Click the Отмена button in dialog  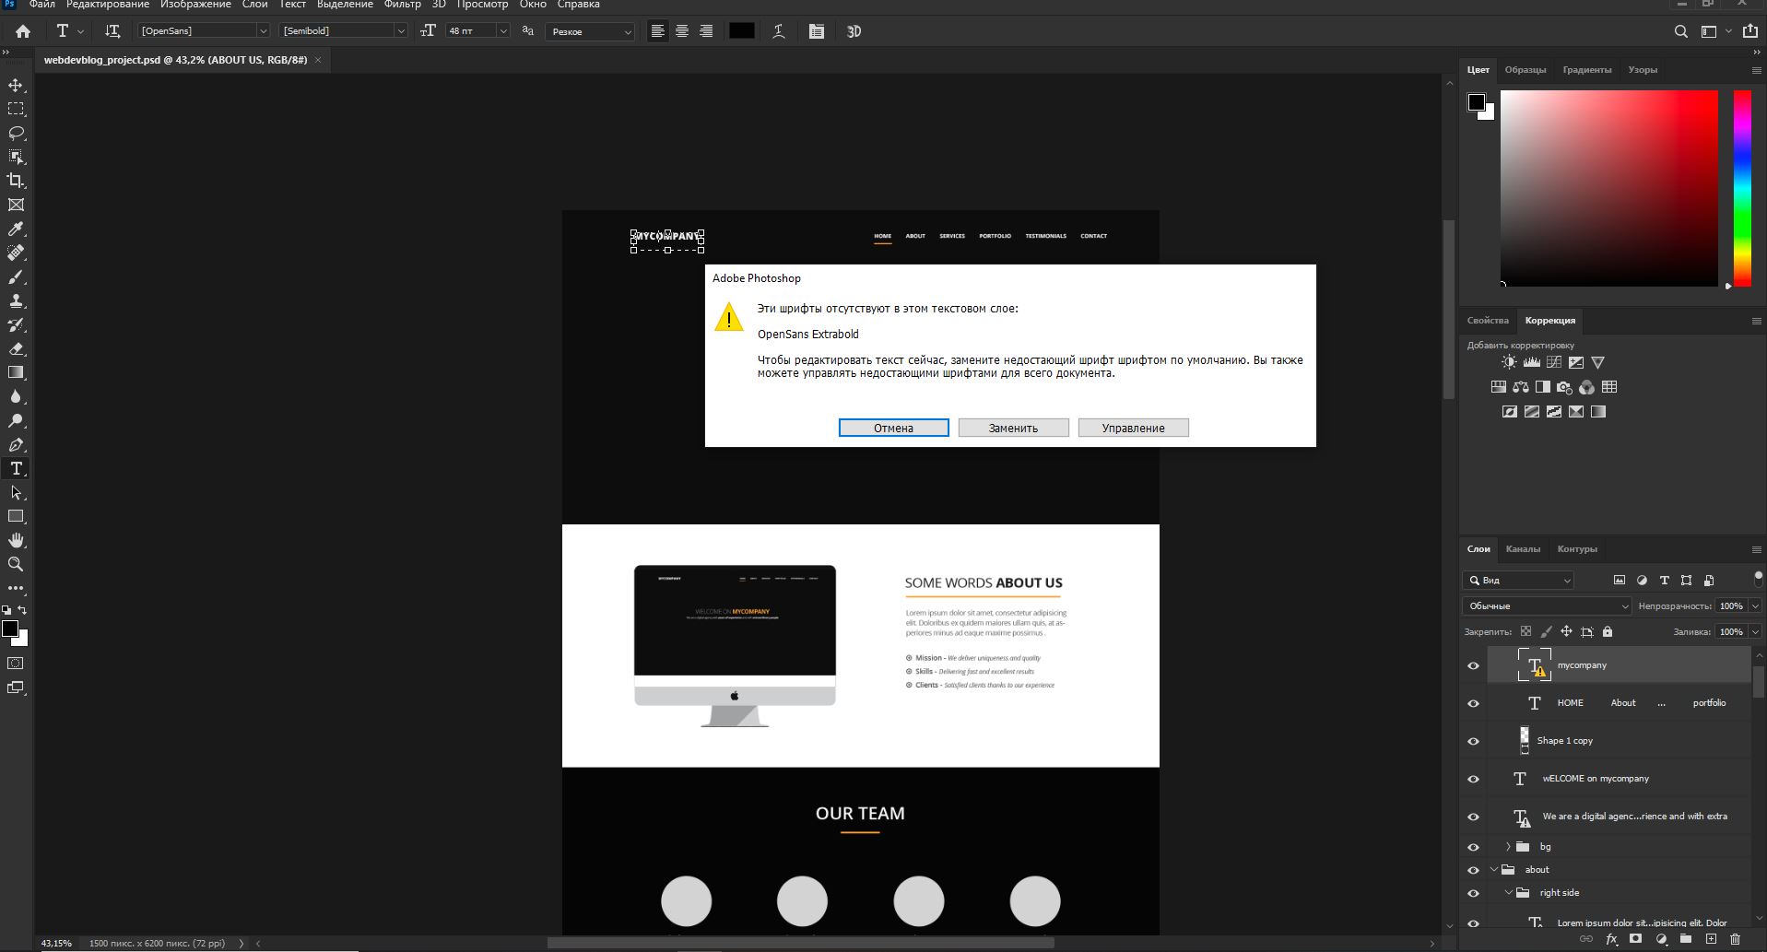[893, 428]
